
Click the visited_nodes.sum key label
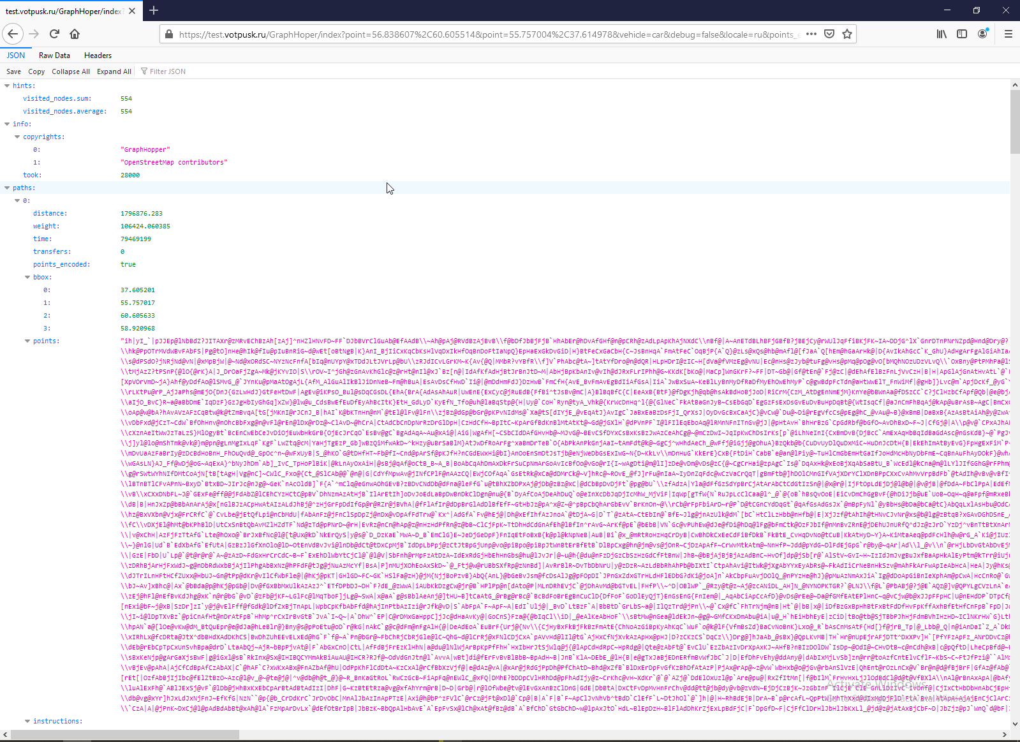tap(57, 98)
